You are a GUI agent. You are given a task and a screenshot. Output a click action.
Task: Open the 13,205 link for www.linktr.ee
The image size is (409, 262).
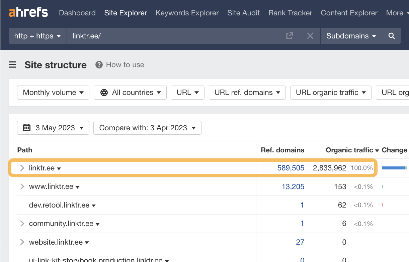click(293, 186)
